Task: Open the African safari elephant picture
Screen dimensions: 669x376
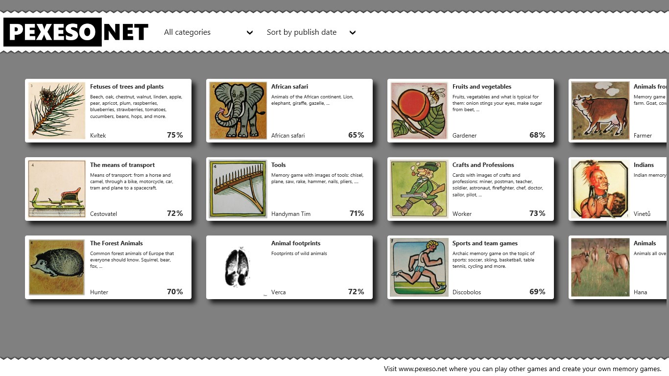Action: point(238,111)
